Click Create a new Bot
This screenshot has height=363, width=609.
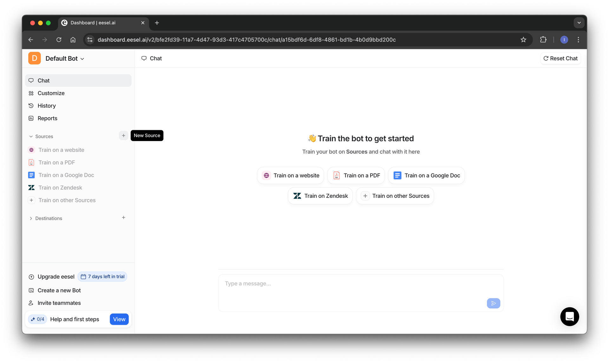point(59,290)
